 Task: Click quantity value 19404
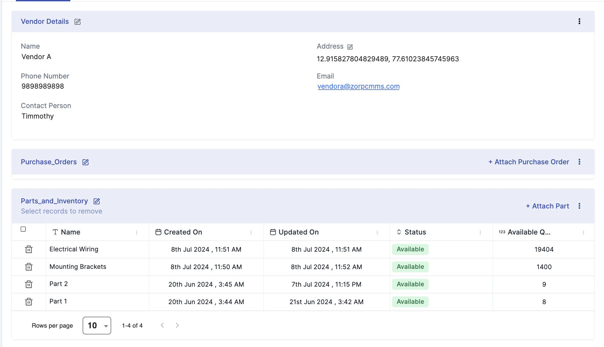pos(544,249)
